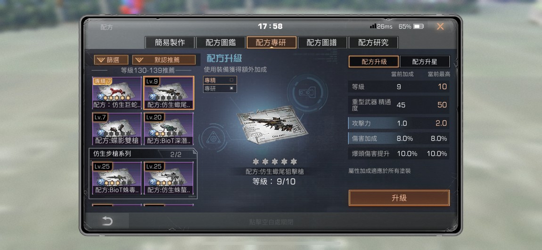Enable the 專精 checkbox
This screenshot has height=250, width=542.
coord(231,80)
